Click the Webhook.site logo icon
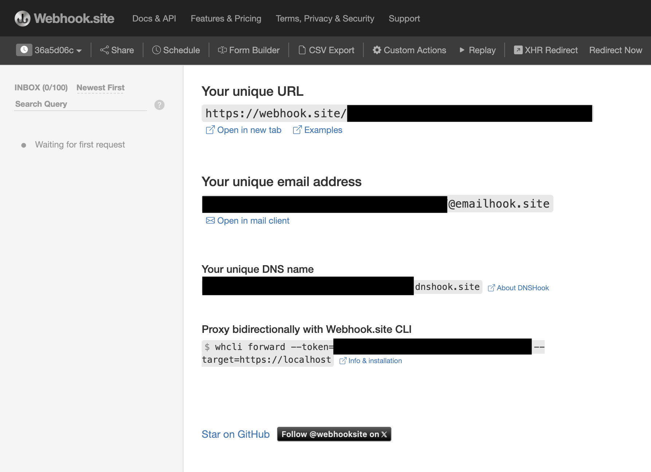The width and height of the screenshot is (651, 472). click(x=23, y=19)
